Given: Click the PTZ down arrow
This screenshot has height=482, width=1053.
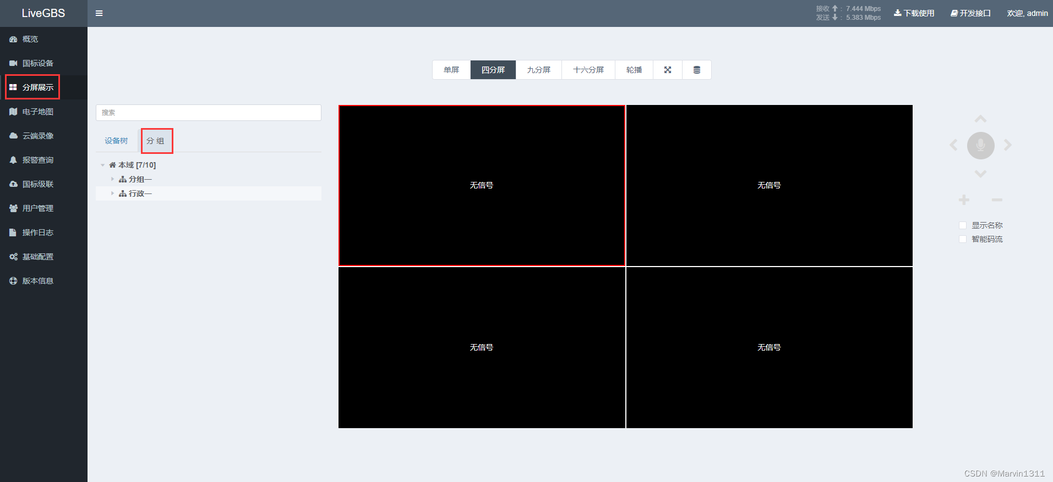Looking at the screenshot, I should [980, 174].
